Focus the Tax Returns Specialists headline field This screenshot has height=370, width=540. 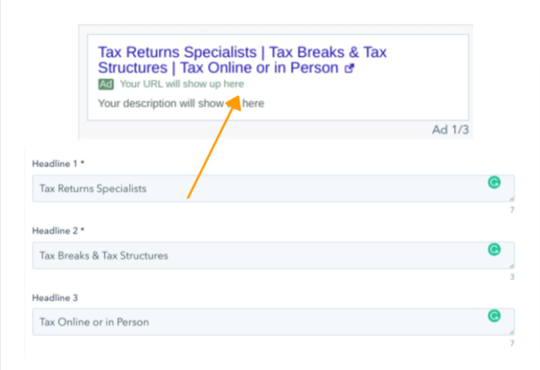tap(273, 188)
